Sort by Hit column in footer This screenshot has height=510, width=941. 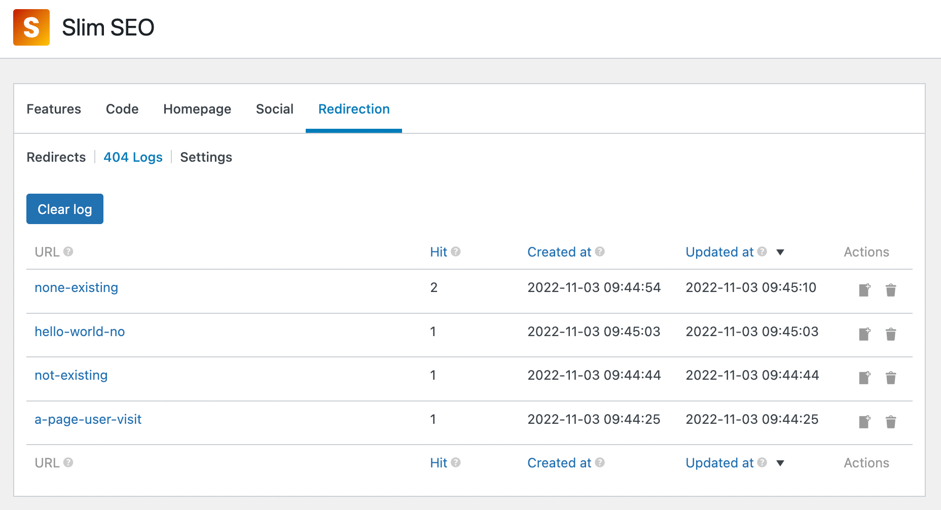[x=439, y=463]
